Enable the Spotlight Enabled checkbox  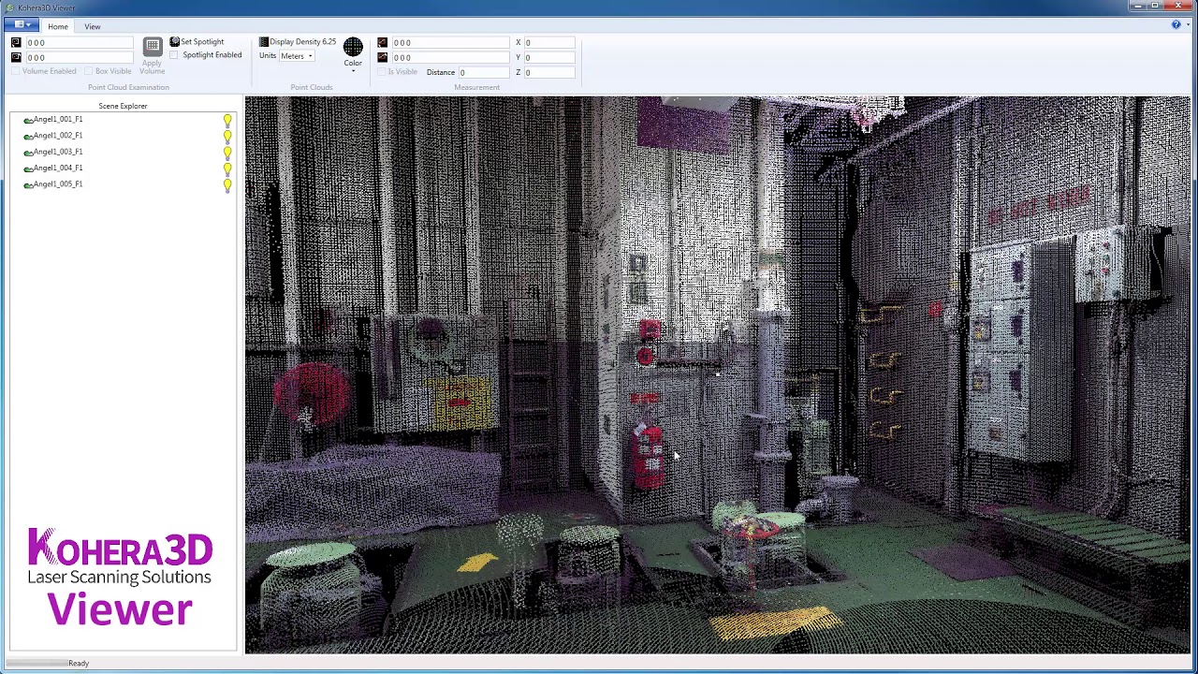pyautogui.click(x=174, y=55)
